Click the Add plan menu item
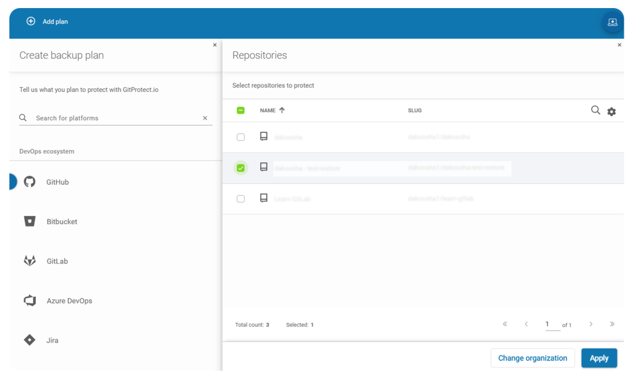Screen dimensions: 633x379 [x=46, y=22]
